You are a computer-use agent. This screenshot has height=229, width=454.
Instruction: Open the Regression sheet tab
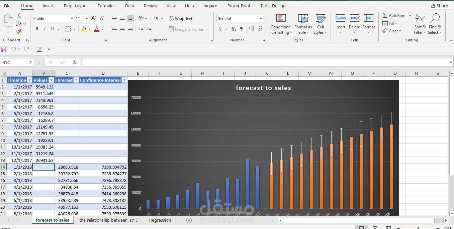(160, 220)
